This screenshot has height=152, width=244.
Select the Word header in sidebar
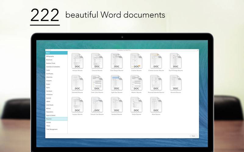click(56, 53)
